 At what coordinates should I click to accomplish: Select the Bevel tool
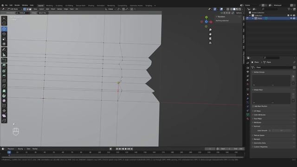pyautogui.click(x=4, y=76)
